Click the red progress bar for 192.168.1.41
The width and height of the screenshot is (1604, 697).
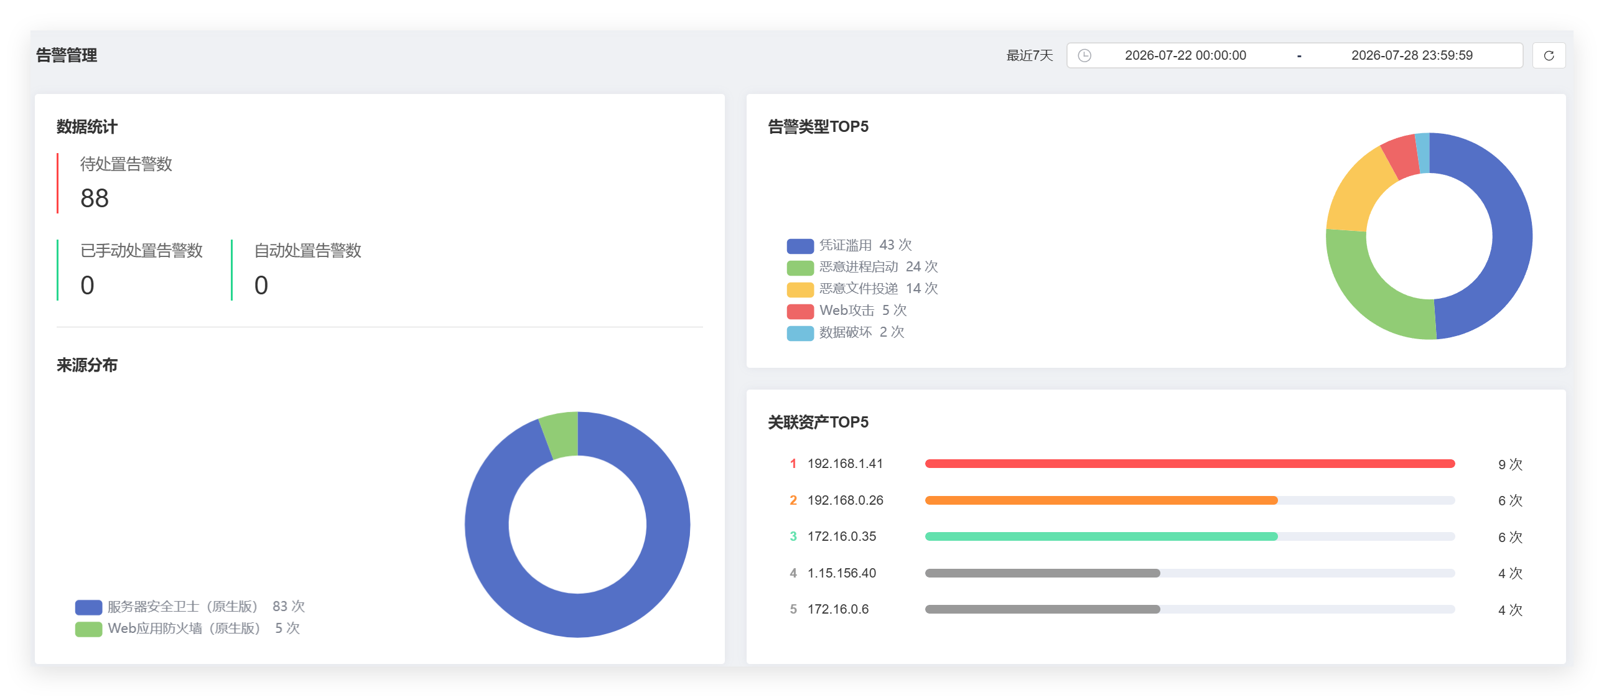tap(1189, 464)
